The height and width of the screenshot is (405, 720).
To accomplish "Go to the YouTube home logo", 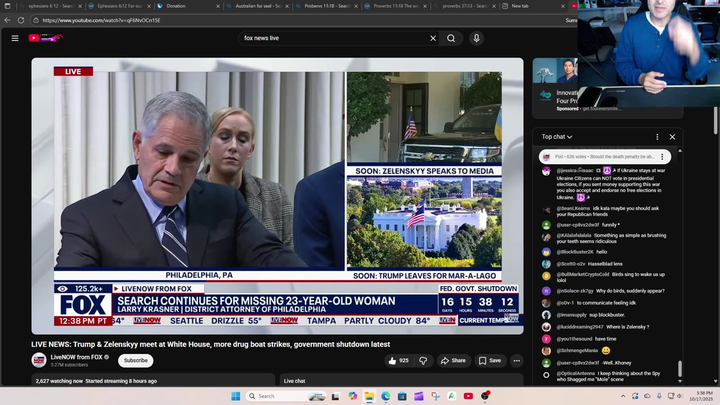I will 46,38.
